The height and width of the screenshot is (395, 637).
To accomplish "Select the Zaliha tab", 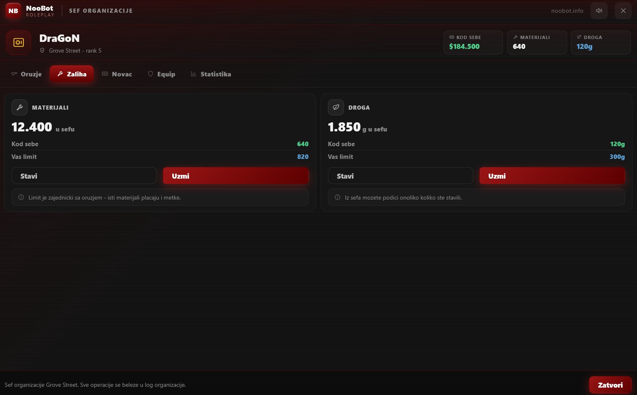I will (x=72, y=74).
